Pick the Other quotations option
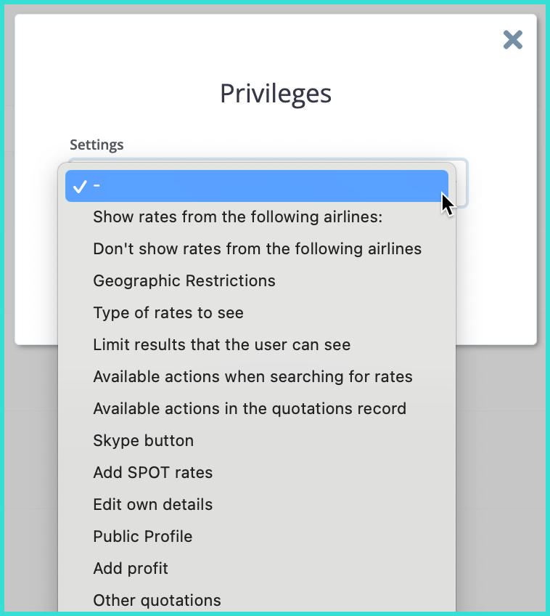The height and width of the screenshot is (616, 550). pyautogui.click(x=157, y=601)
